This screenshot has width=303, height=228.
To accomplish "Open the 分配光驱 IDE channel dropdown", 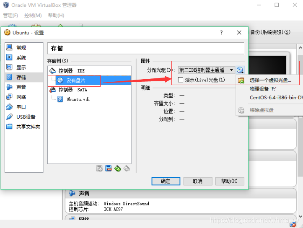I will pos(206,70).
